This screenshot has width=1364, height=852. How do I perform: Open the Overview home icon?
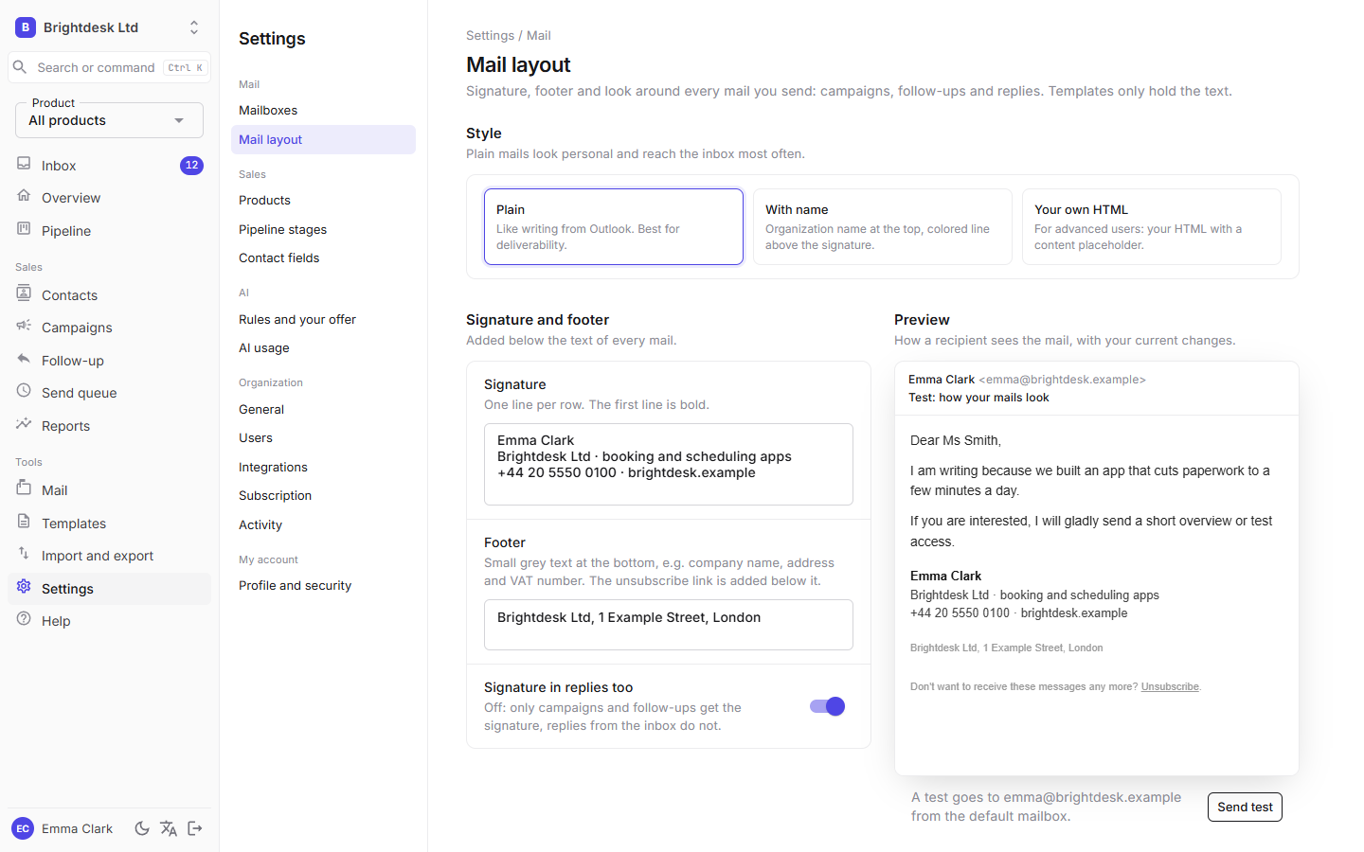(24, 196)
